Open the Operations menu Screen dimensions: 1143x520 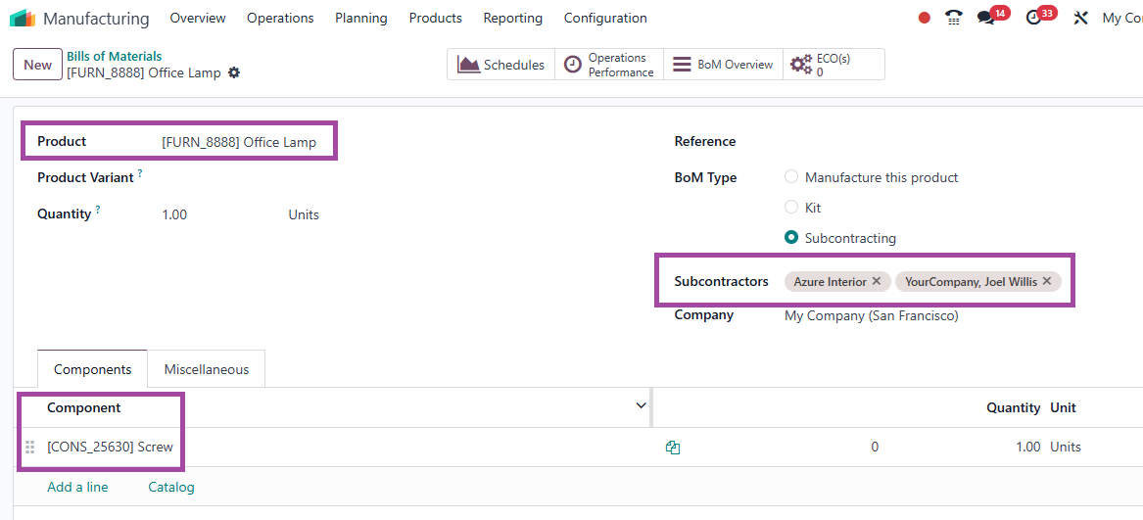coord(280,19)
